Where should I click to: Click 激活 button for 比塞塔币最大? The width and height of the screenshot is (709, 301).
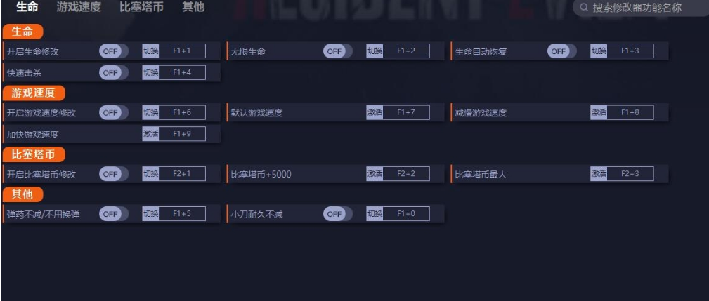click(599, 173)
